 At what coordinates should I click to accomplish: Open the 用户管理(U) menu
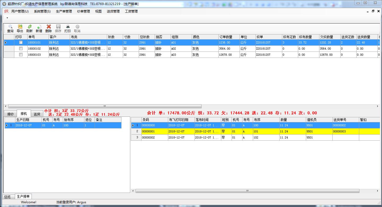[x=20, y=11]
